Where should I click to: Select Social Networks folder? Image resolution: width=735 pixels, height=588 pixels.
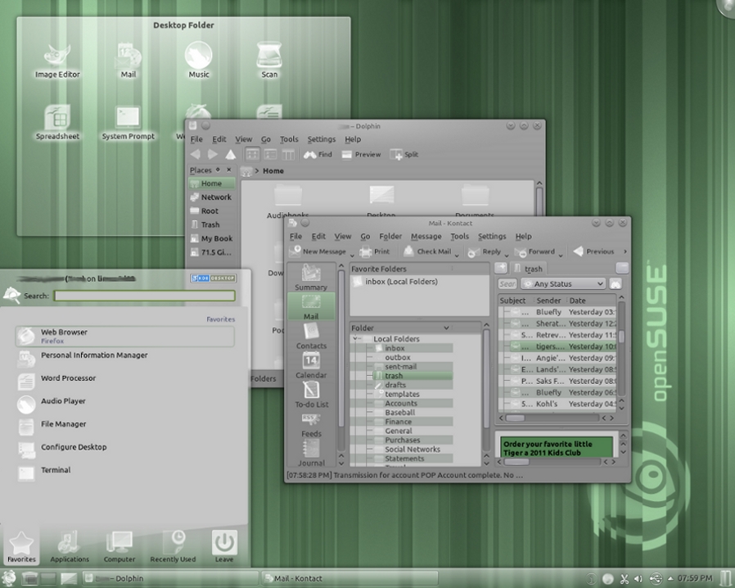click(x=413, y=450)
